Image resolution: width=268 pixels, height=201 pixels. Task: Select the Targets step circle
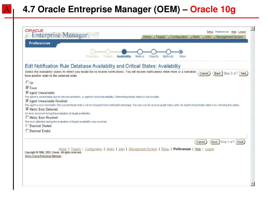(108, 52)
